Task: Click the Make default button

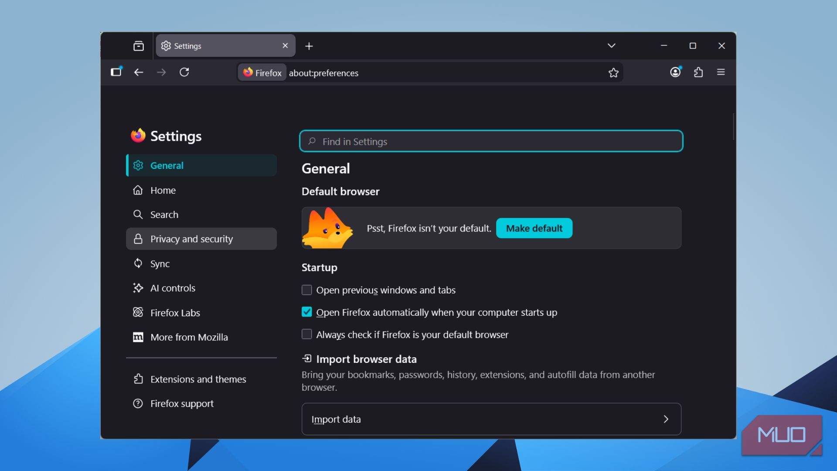Action: pos(534,228)
